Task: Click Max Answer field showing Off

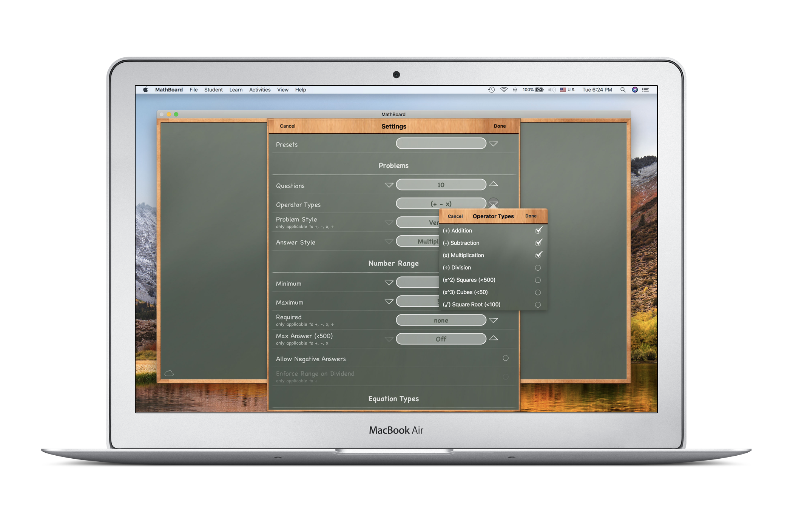Action: pos(441,339)
